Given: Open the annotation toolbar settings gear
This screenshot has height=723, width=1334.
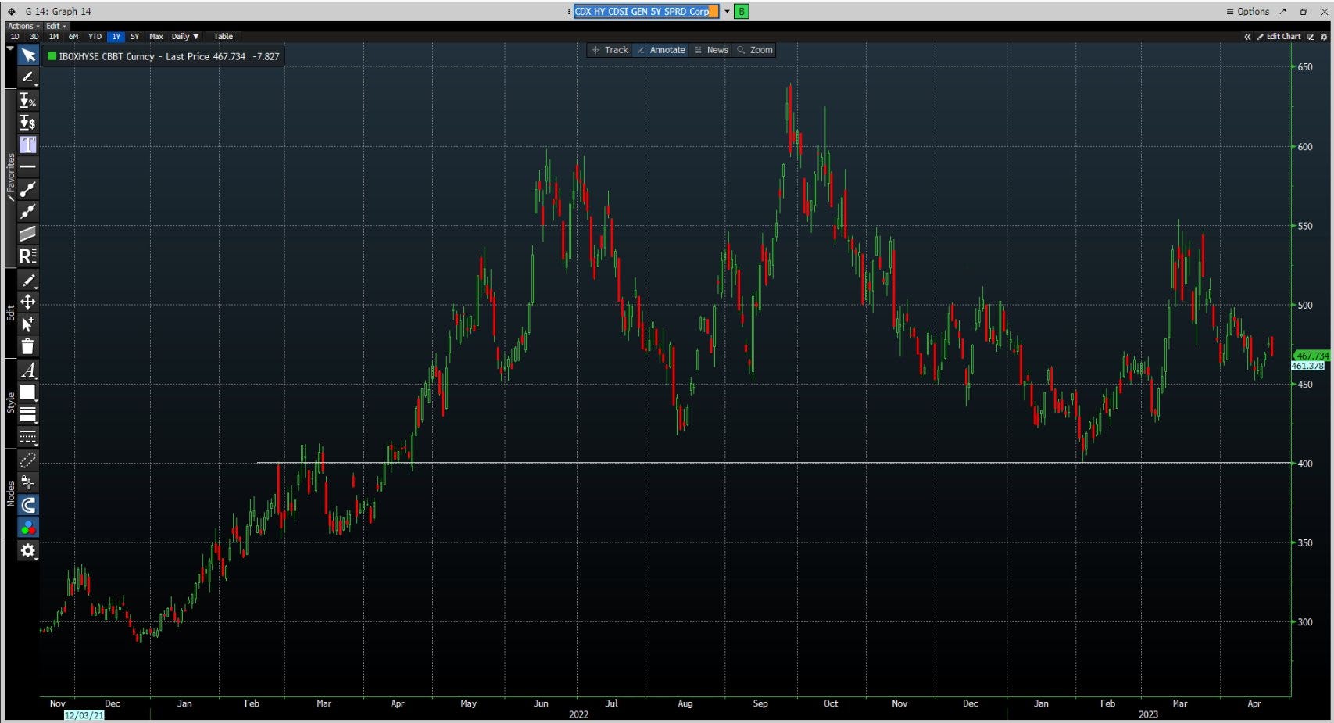Looking at the screenshot, I should [27, 550].
